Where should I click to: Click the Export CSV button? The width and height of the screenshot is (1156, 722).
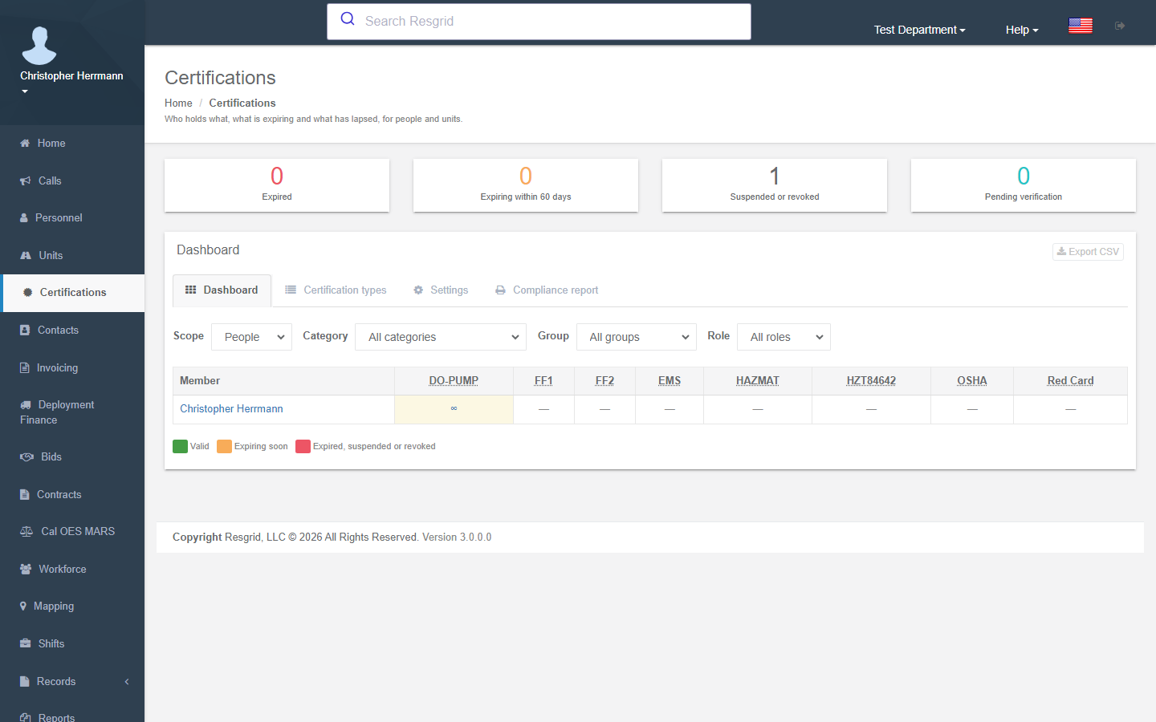[1088, 252]
